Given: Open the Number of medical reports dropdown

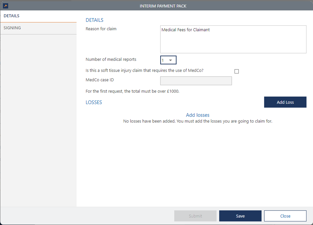Looking at the screenshot, I should [168, 60].
